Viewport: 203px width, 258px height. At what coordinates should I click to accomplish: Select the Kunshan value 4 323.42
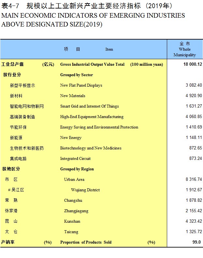pos(194,221)
